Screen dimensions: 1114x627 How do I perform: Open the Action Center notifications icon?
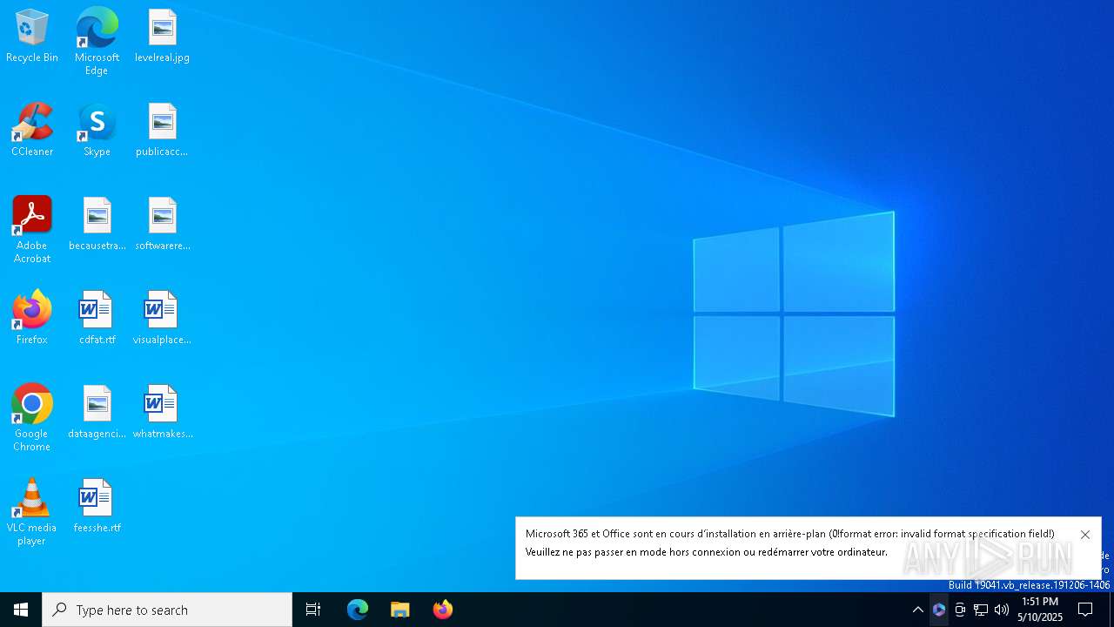1085,610
